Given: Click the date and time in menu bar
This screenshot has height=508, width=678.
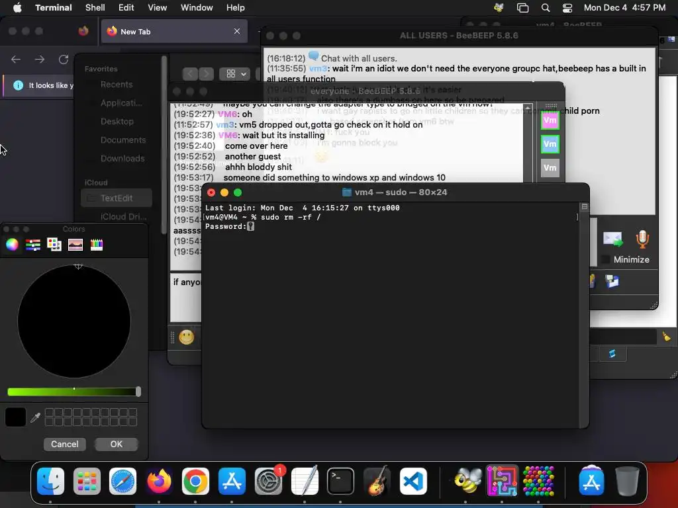Looking at the screenshot, I should [x=625, y=8].
